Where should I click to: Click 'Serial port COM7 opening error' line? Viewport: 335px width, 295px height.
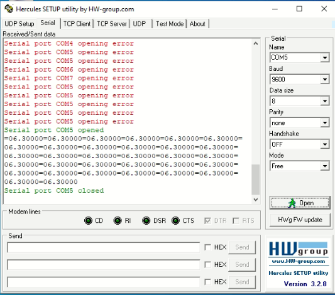point(69,78)
